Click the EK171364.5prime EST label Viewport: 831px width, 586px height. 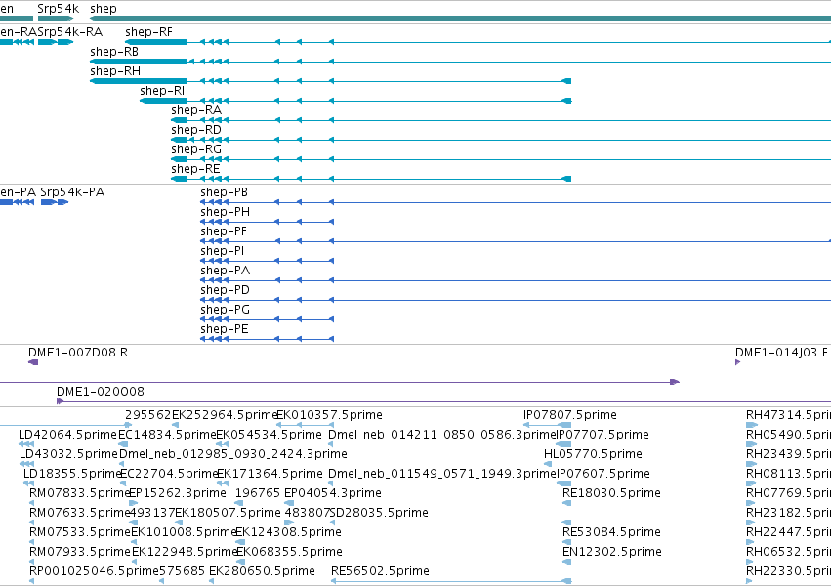[x=270, y=474]
